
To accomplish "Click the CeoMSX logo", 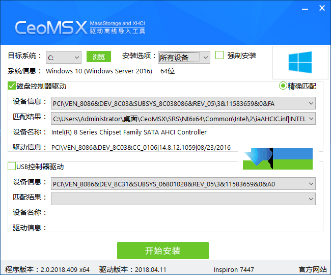I will click(x=51, y=28).
